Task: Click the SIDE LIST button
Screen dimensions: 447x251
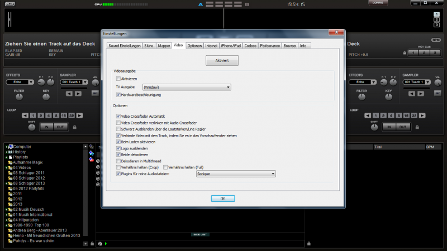Action: [x=200, y=234]
